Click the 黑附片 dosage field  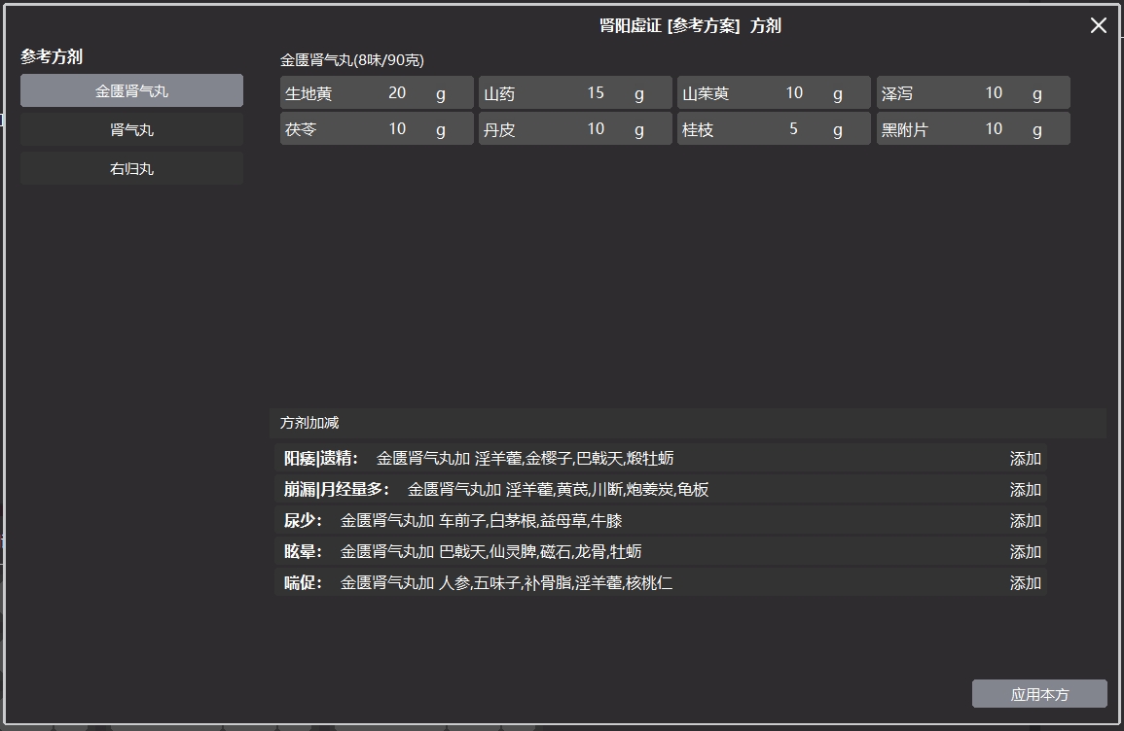point(995,128)
